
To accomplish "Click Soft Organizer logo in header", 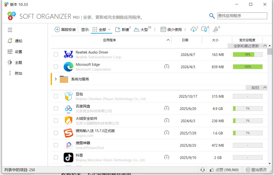I will coord(11,16).
